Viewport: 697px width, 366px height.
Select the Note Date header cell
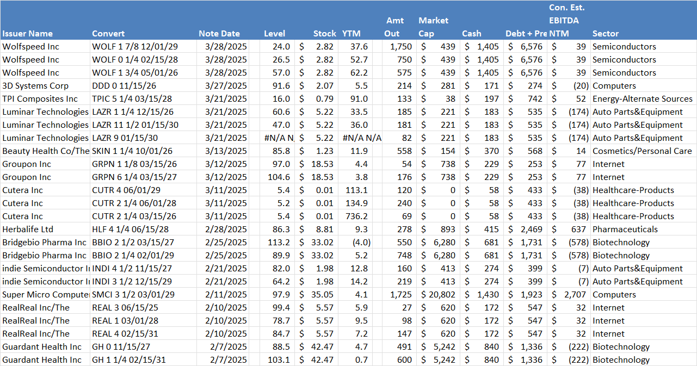219,33
